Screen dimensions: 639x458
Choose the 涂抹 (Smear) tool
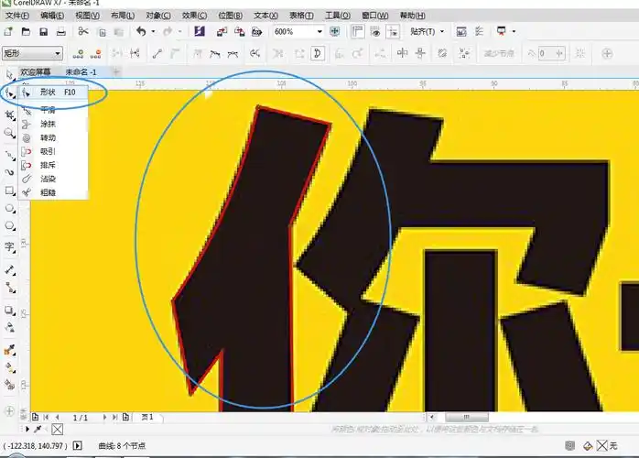click(48, 123)
